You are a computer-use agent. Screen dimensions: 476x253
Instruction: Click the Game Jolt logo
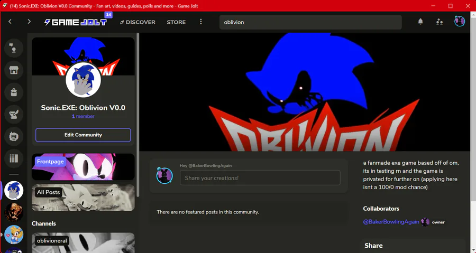[x=76, y=22]
